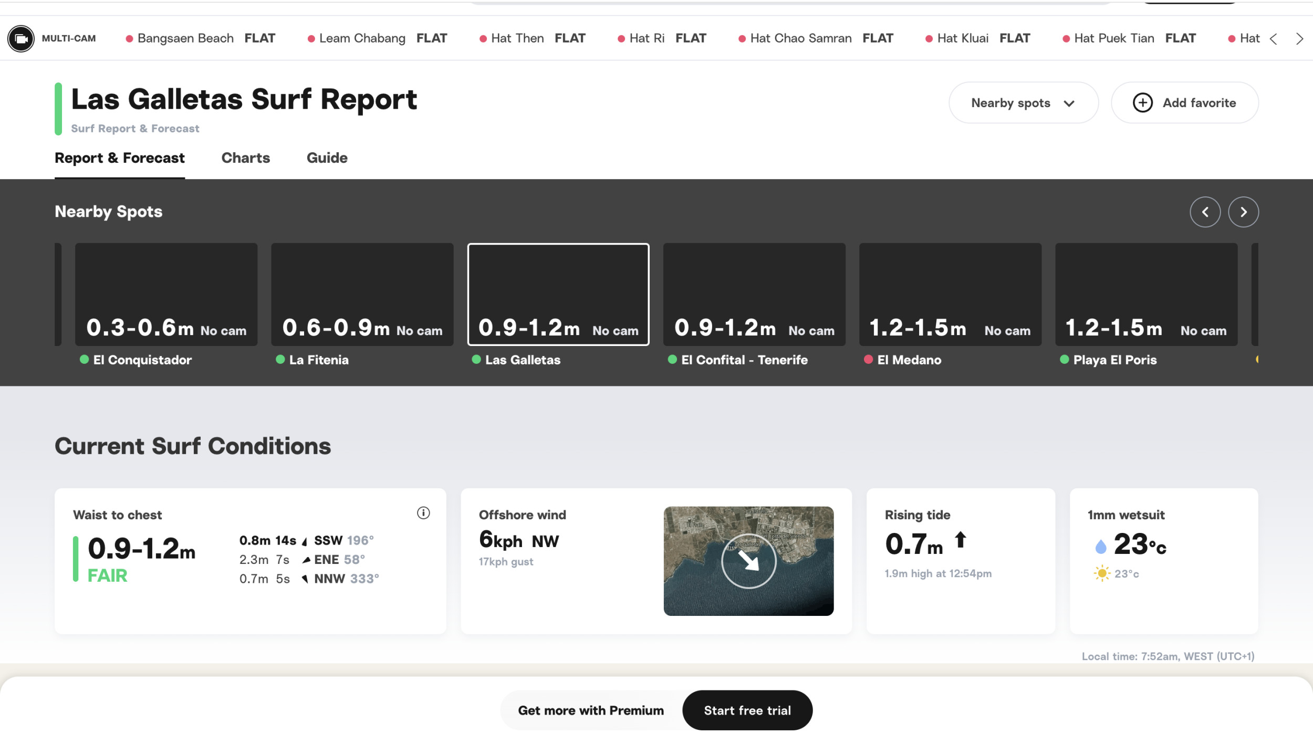Click the top spot ticker right arrow
This screenshot has width=1313, height=744.
pyautogui.click(x=1299, y=39)
